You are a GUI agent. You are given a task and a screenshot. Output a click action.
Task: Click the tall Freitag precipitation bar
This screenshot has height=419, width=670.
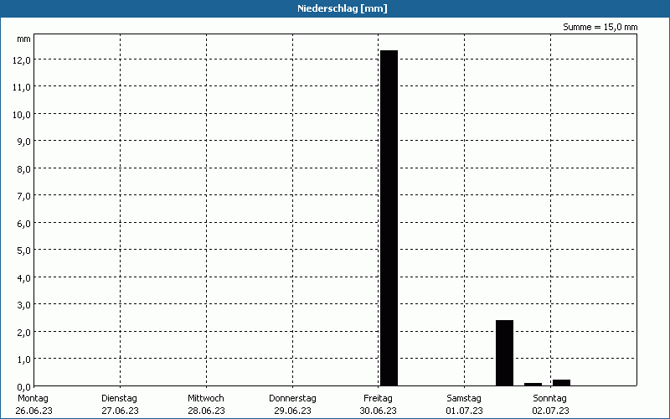tap(389, 218)
